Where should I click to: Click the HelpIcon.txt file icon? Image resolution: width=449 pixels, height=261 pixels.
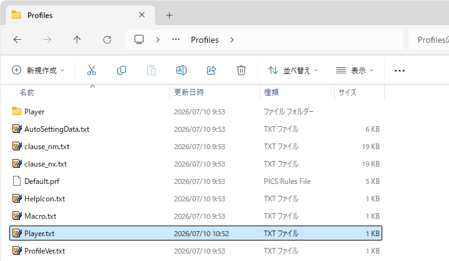click(x=17, y=198)
